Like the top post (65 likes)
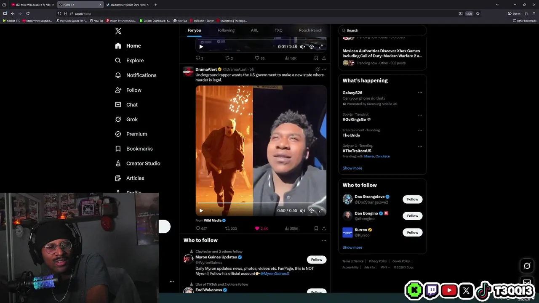The image size is (539, 303). (259, 58)
